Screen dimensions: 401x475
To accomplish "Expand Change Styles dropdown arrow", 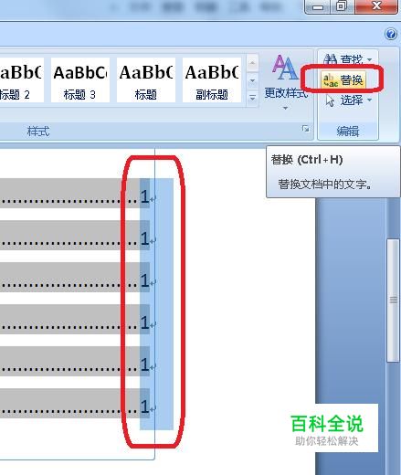I will 285,108.
